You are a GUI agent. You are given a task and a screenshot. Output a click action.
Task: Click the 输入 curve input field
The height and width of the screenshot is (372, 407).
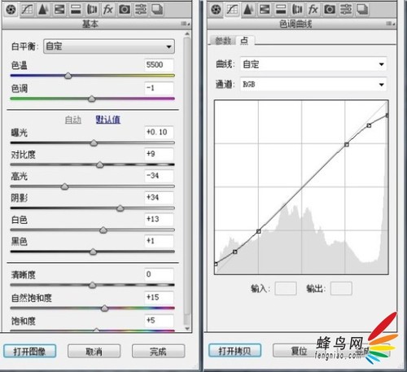(x=286, y=288)
